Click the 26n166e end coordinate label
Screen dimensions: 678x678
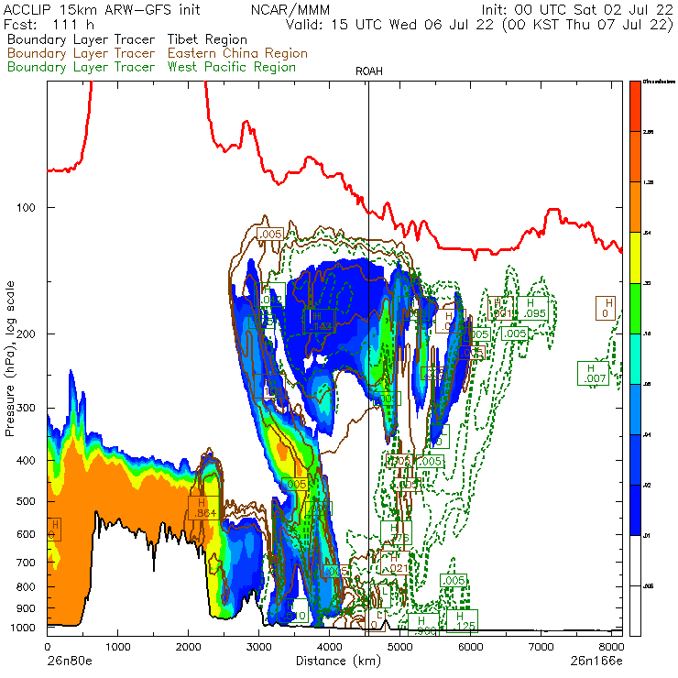coord(596,661)
